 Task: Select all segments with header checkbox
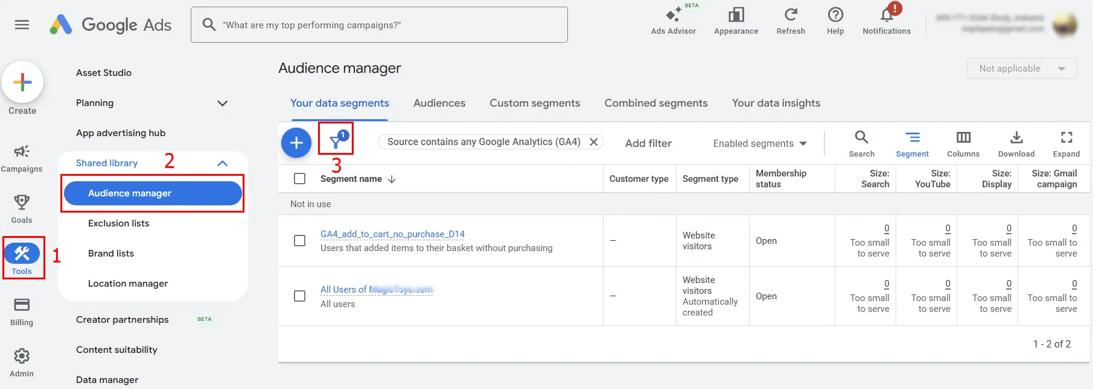(x=299, y=179)
